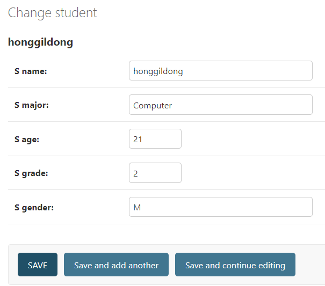Click the Change student page heading
The image size is (325, 286).
click(53, 13)
